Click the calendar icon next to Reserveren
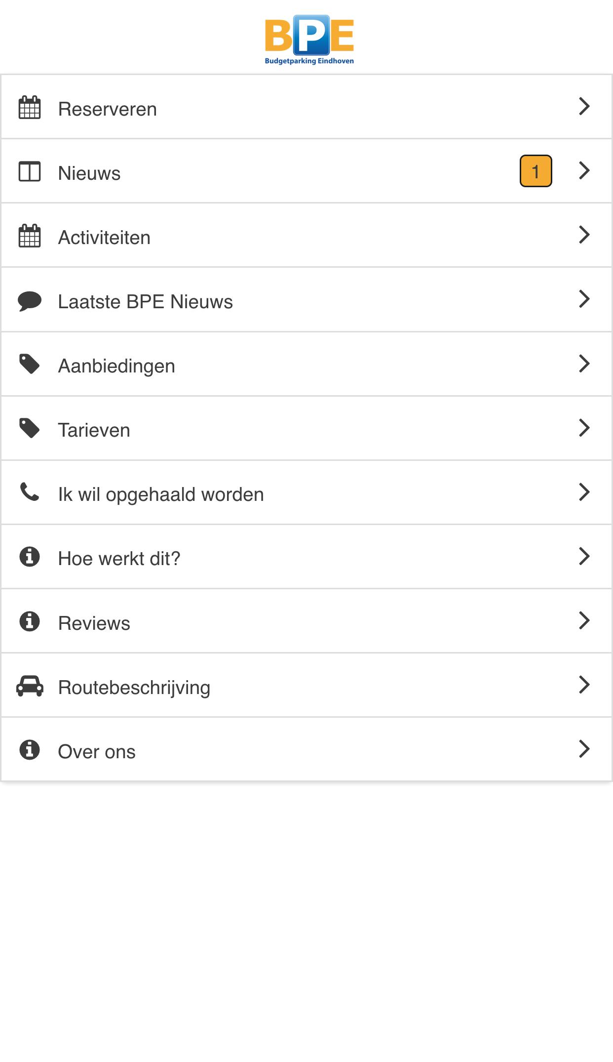Viewport: 613px width, 1062px height. 29,108
